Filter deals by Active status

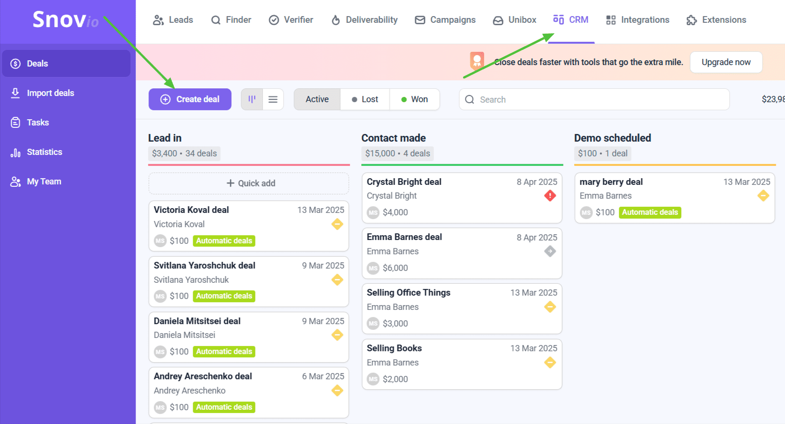pos(317,99)
